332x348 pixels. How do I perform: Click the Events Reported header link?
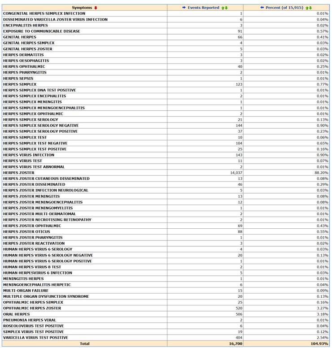203,8
